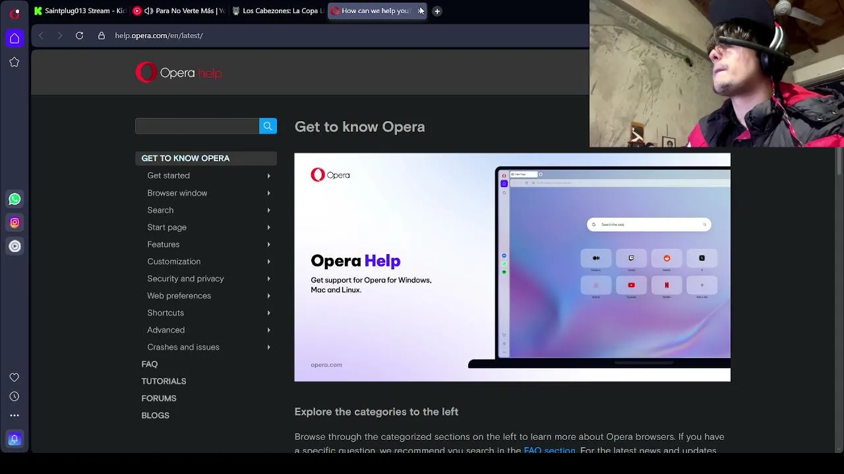The width and height of the screenshot is (844, 474).
Task: Open the history clock in the sidebar
Action: (15, 396)
